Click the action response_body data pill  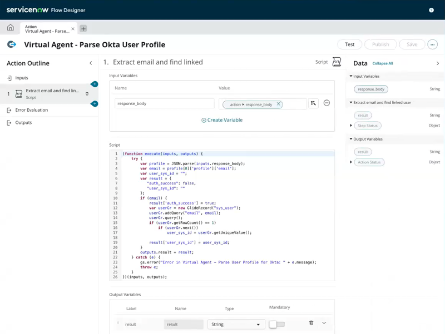(x=253, y=104)
